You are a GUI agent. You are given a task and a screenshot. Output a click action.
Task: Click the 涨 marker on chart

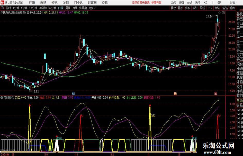click(215, 93)
